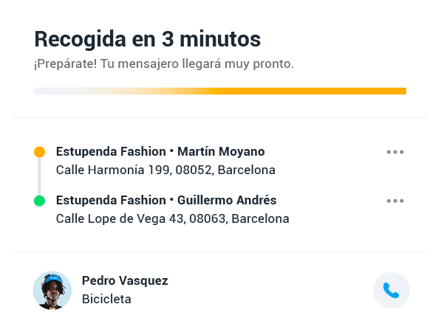This screenshot has height=335, width=441.
Task: Open Pedro Vasquez's profile photo
Action: coord(52,290)
